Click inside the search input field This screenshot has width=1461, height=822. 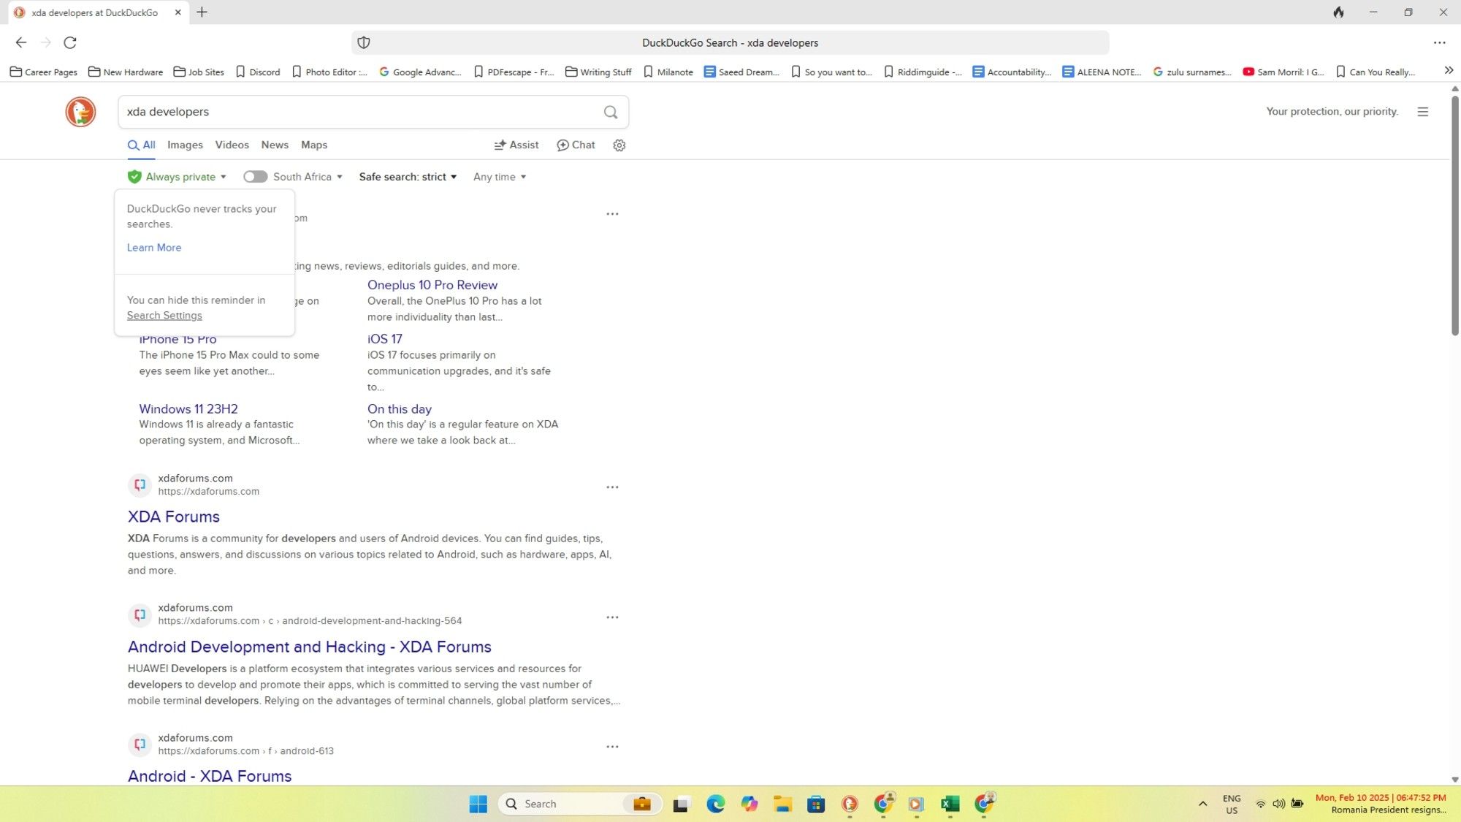329,112
